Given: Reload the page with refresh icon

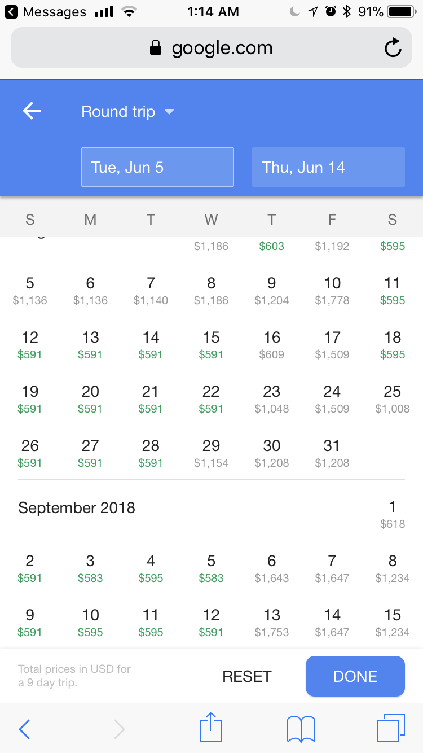Looking at the screenshot, I should point(393,48).
